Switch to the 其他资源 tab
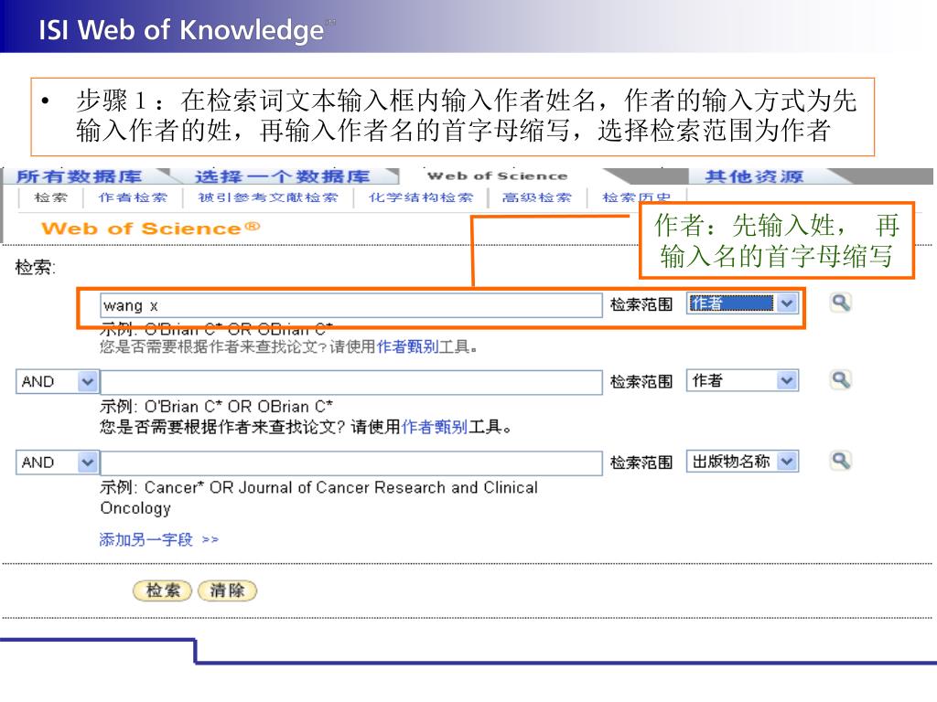The height and width of the screenshot is (702, 937). coord(754,176)
